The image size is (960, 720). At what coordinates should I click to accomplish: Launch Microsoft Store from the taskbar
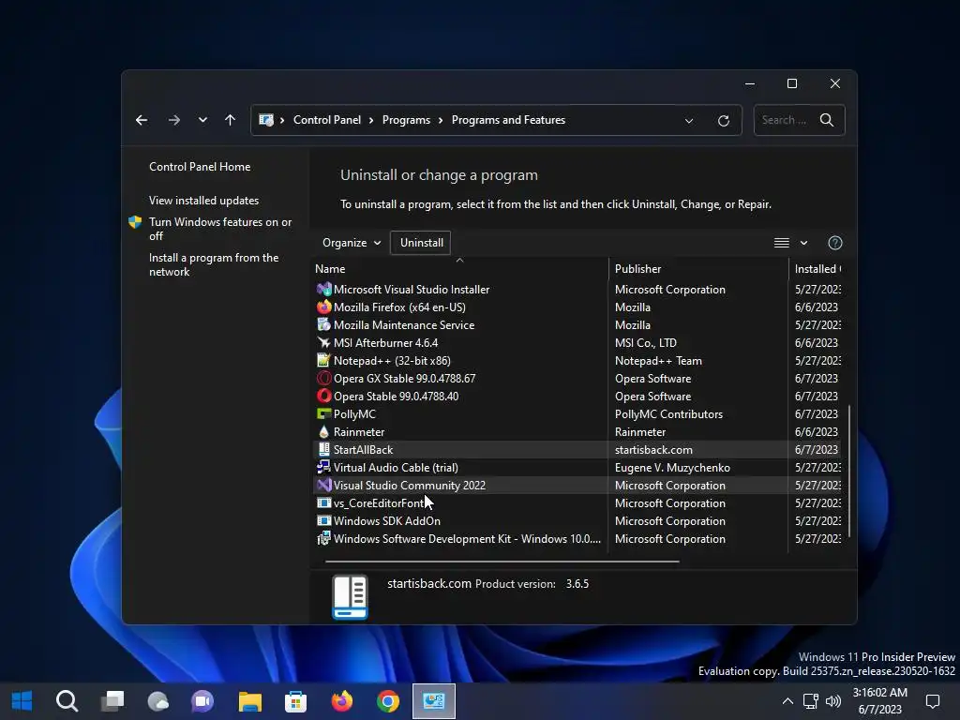(295, 701)
